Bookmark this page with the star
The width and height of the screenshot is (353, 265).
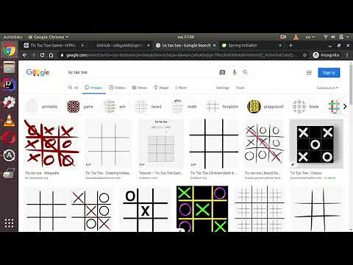pyautogui.click(x=304, y=55)
